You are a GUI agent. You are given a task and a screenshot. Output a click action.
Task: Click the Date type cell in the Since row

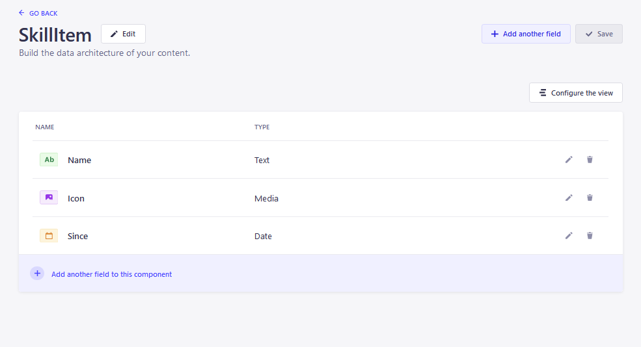point(263,236)
